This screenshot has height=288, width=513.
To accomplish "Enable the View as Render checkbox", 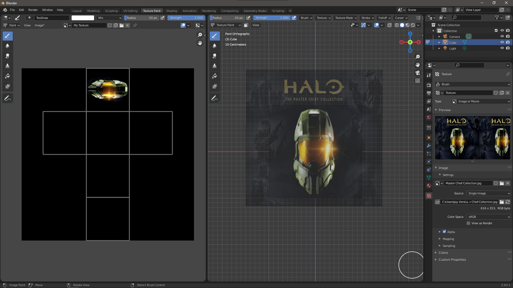I will click(x=468, y=223).
